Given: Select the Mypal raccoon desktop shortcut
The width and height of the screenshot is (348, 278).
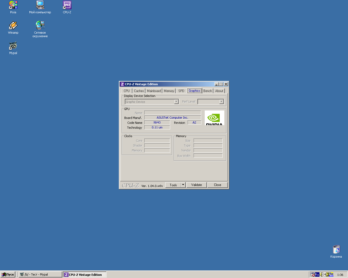Looking at the screenshot, I should [13, 48].
